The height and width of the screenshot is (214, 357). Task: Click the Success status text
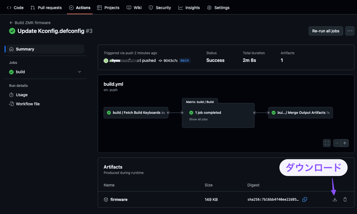[215, 60]
